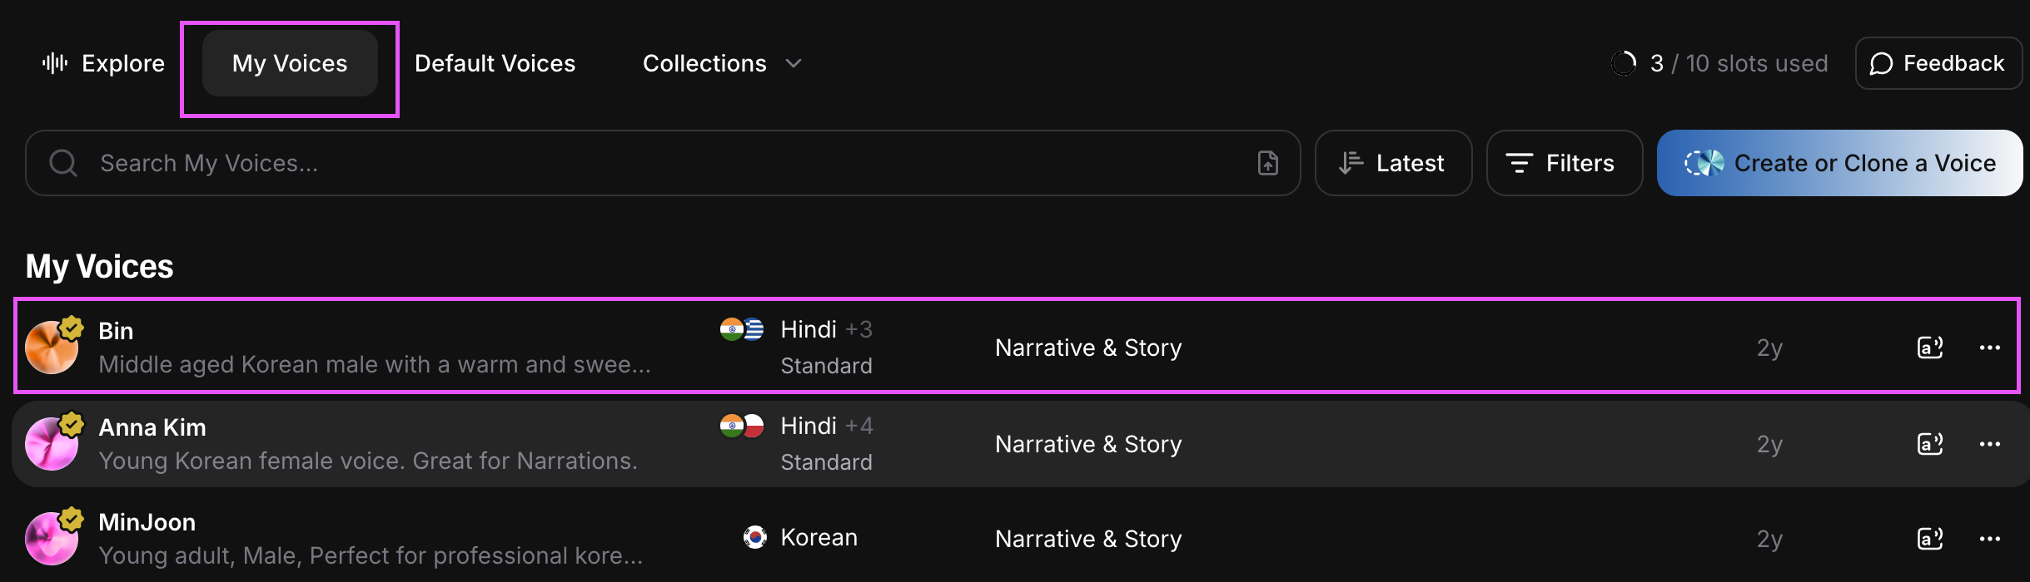Screen dimensions: 2030x582
Task: Click Create or Clone a Voice
Action: (1839, 163)
